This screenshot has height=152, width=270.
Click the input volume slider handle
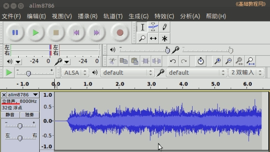(231, 51)
